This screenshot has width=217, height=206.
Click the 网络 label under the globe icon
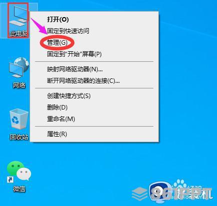19,85
